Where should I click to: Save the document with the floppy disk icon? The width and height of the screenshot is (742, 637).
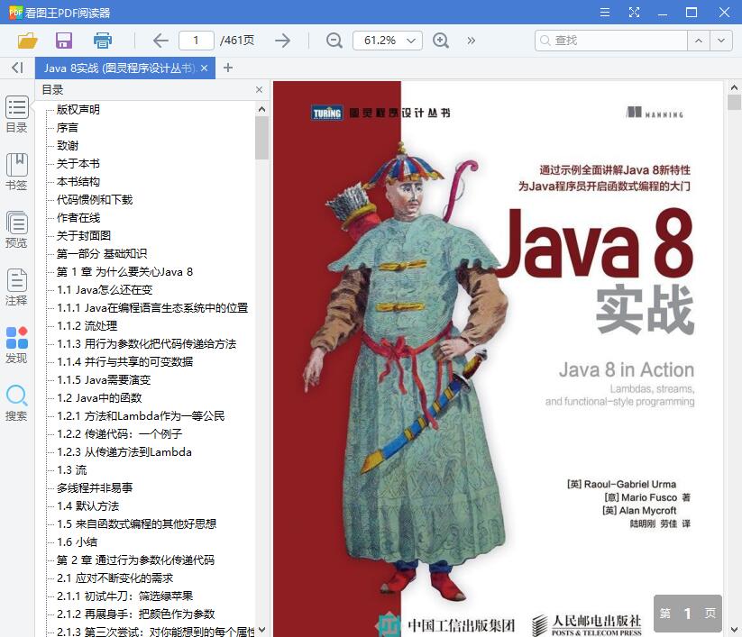[64, 41]
